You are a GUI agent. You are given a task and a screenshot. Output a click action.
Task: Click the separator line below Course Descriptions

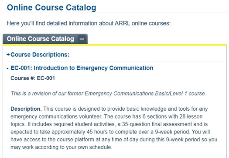coord(115,61)
